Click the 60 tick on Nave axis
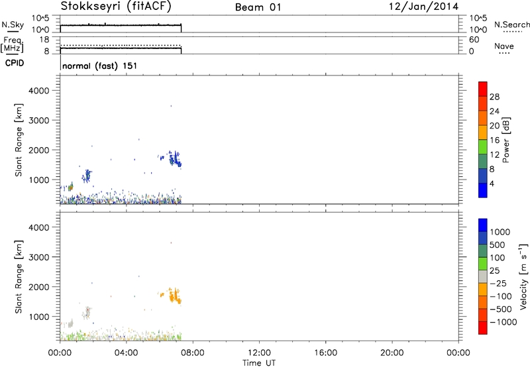530x367 pixels. click(474, 40)
